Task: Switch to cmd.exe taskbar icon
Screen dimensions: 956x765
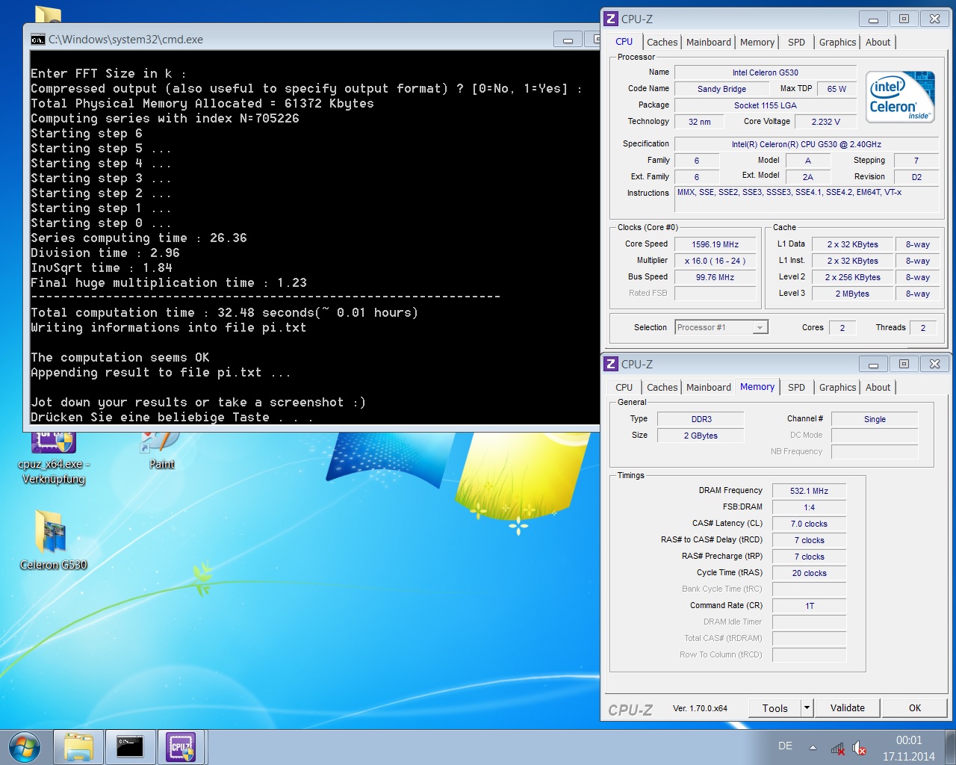Action: point(129,747)
